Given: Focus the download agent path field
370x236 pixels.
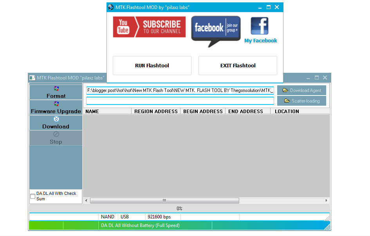Looking at the screenshot, I should pyautogui.click(x=180, y=90).
